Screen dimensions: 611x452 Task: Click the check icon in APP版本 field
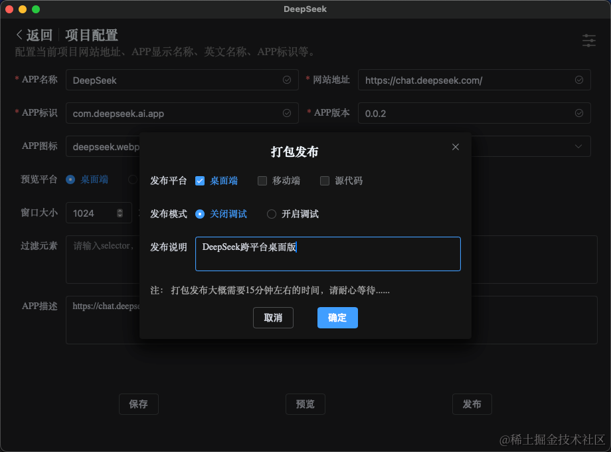click(x=579, y=113)
